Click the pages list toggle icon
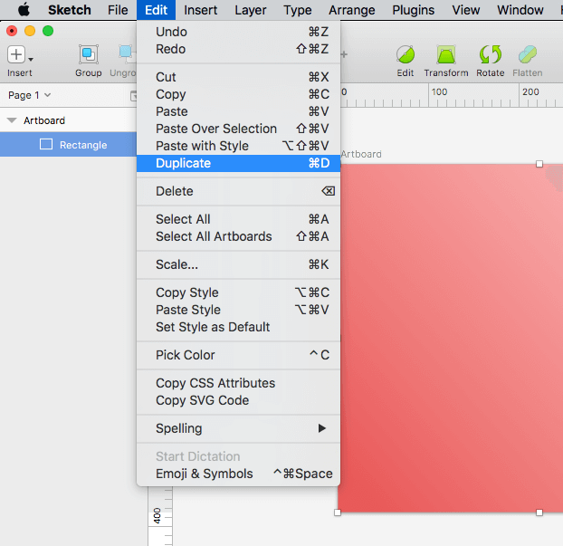The width and height of the screenshot is (563, 546). pos(134,96)
